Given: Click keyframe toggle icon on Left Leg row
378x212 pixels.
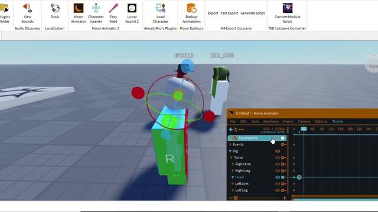Looking at the screenshot, I should pos(283,190).
